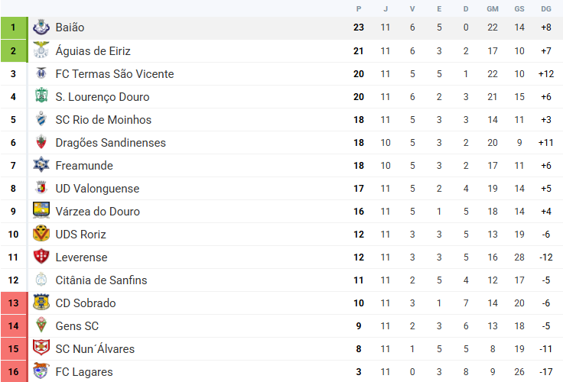Open the Citânia de Sanfins team link
The width and height of the screenshot is (563, 382).
101,280
